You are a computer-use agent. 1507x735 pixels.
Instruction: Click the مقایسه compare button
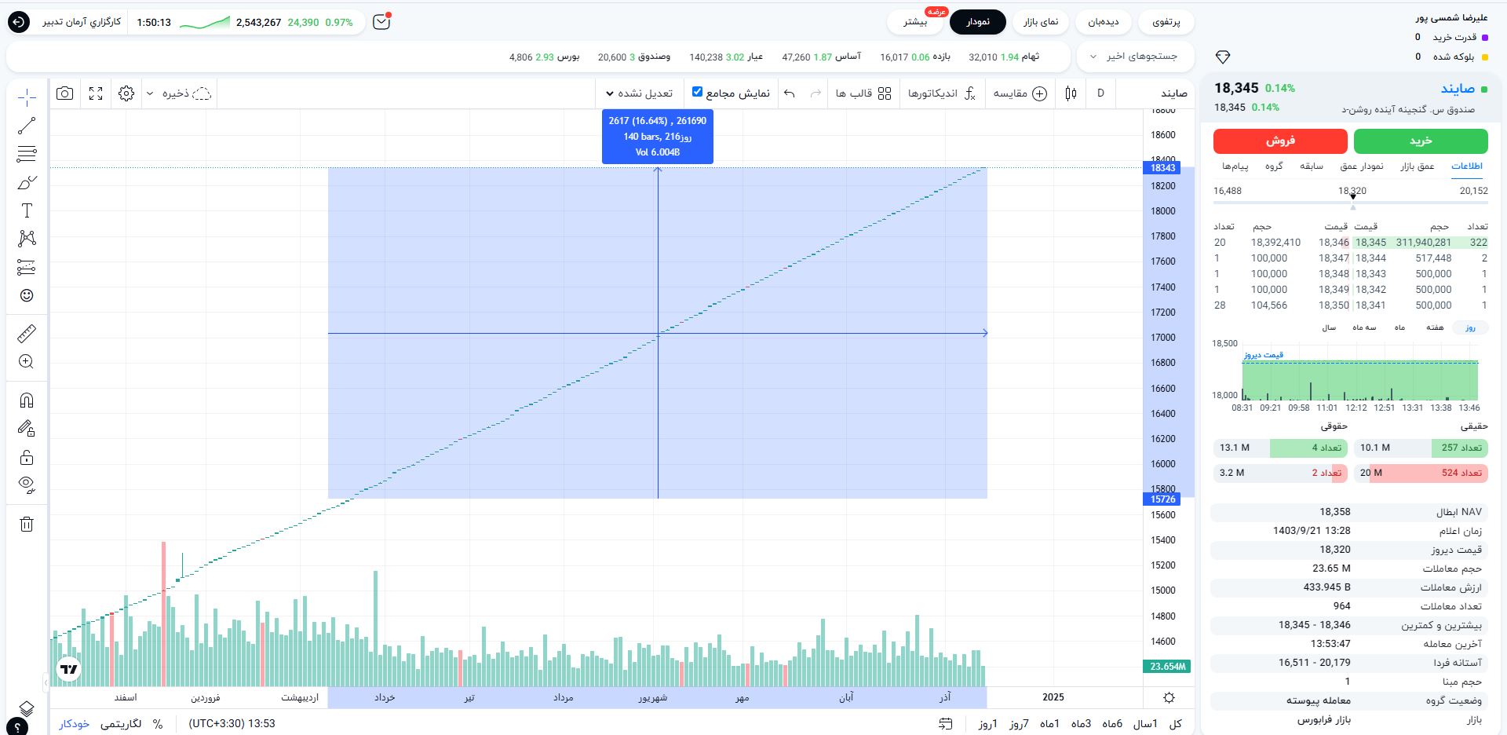[x=1020, y=93]
